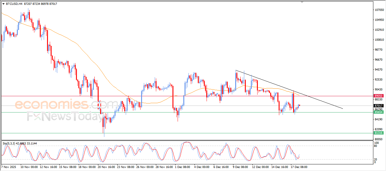Select the black descending trendline
The width and height of the screenshot is (386, 171).
pos(289,89)
